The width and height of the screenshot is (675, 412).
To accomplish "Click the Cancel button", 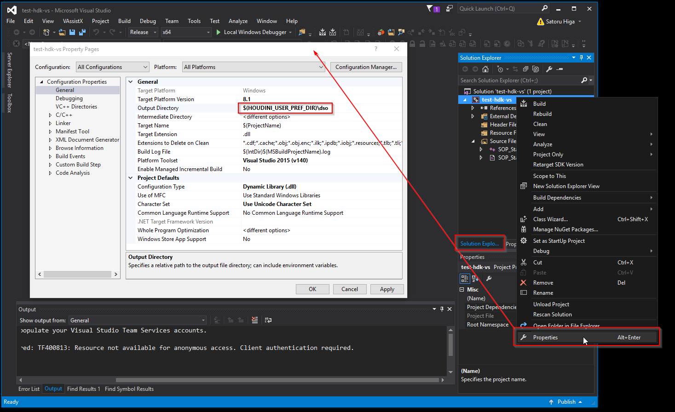I will 350,289.
